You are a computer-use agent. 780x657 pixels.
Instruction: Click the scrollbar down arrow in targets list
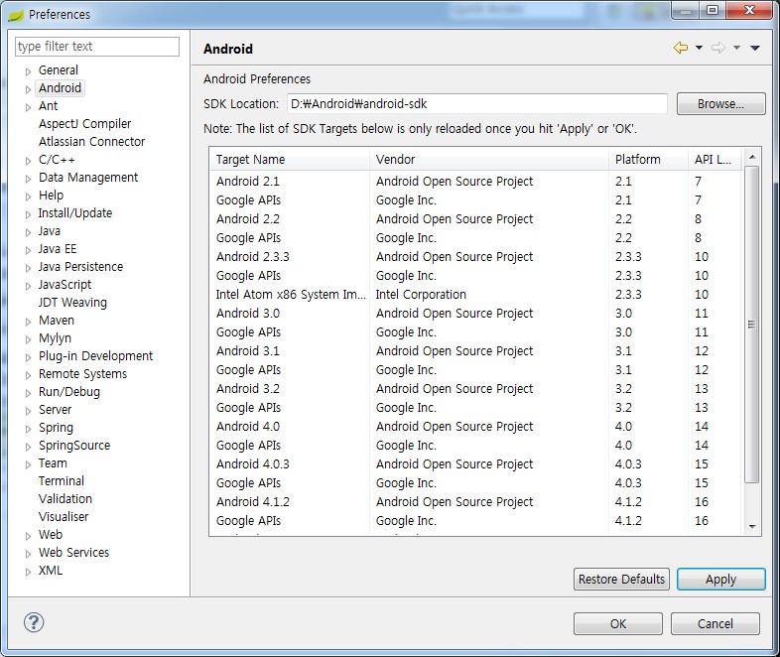pos(752,526)
